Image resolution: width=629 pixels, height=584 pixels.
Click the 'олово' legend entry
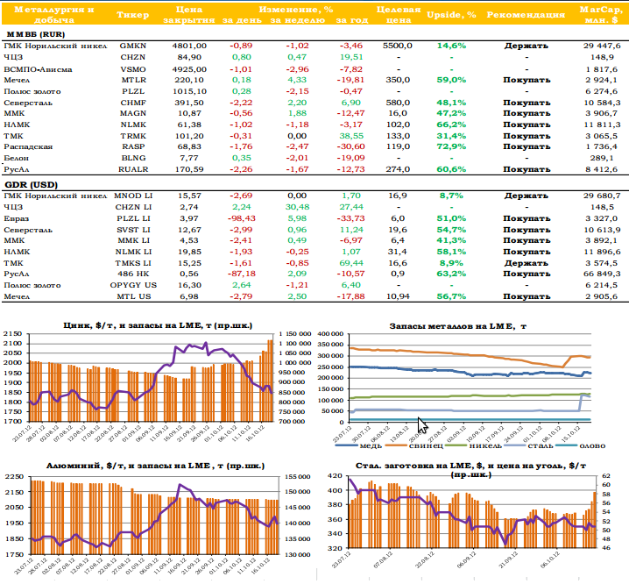click(581, 445)
